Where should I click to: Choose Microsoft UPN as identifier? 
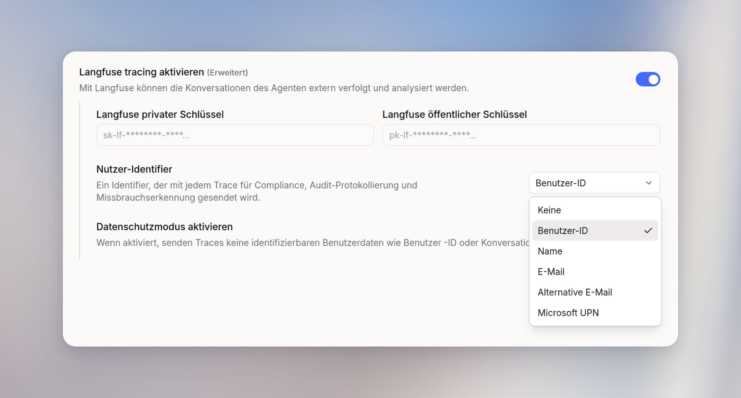click(595, 313)
